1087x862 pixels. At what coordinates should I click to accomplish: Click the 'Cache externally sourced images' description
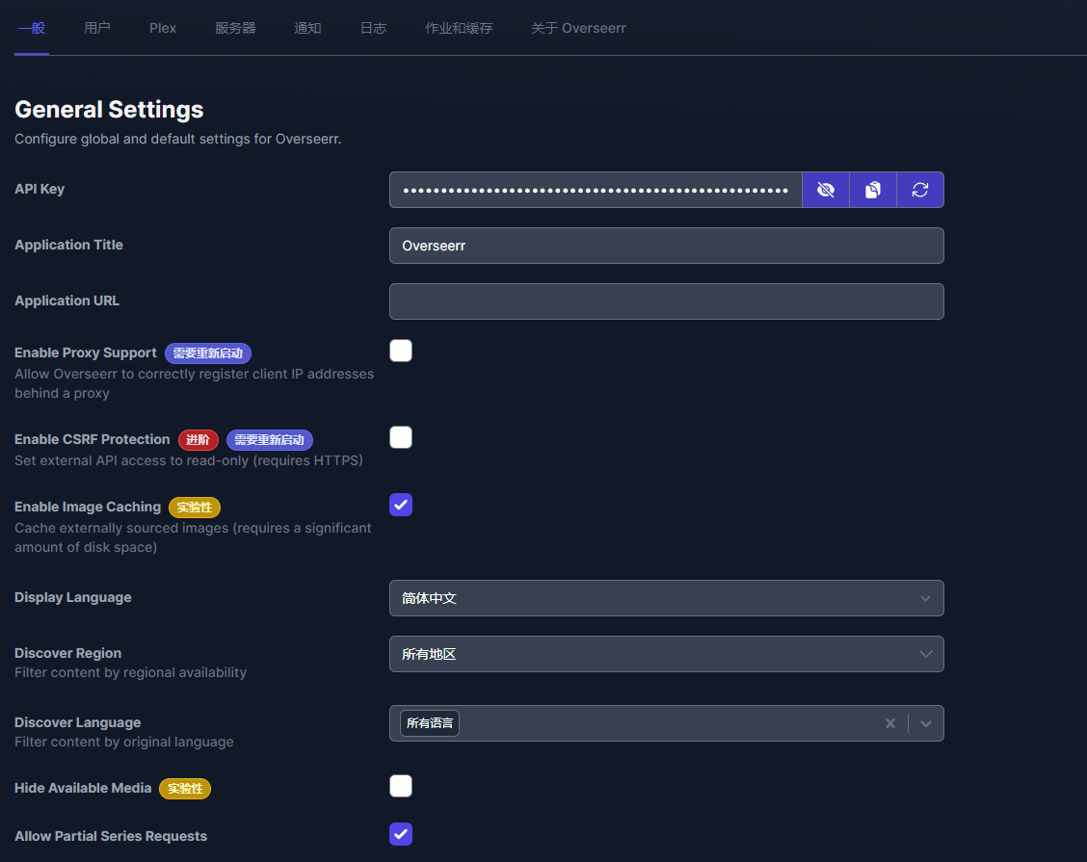tap(193, 537)
